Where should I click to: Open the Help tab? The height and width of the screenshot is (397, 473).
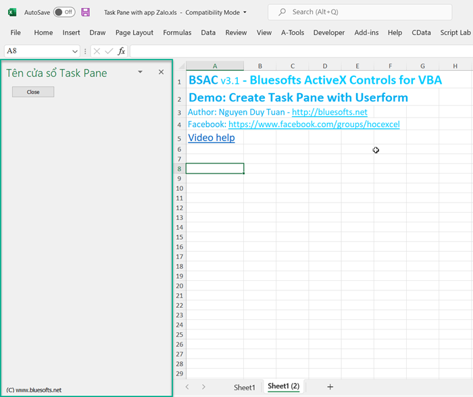pyautogui.click(x=395, y=32)
